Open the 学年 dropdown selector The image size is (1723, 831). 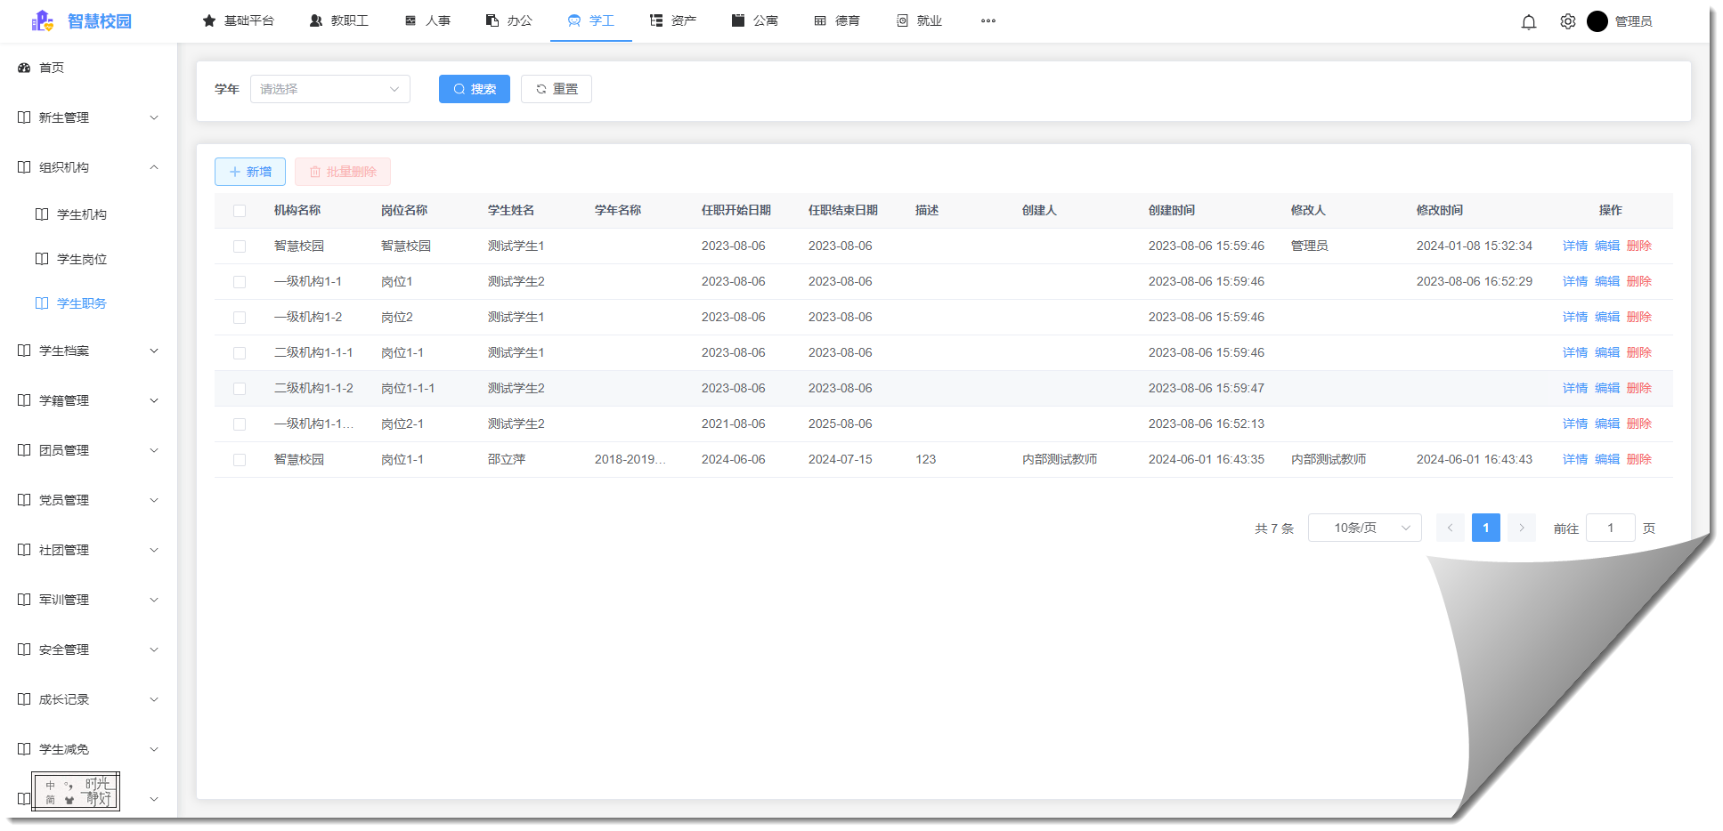(329, 89)
